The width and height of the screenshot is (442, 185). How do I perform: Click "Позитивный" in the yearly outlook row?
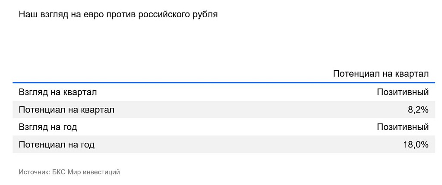(402, 127)
